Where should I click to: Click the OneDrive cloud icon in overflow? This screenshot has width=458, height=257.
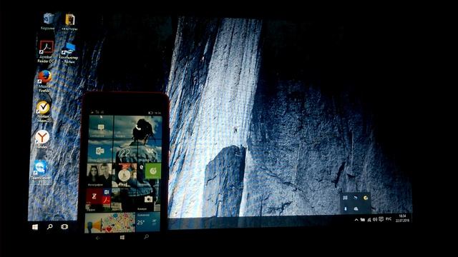click(356, 208)
